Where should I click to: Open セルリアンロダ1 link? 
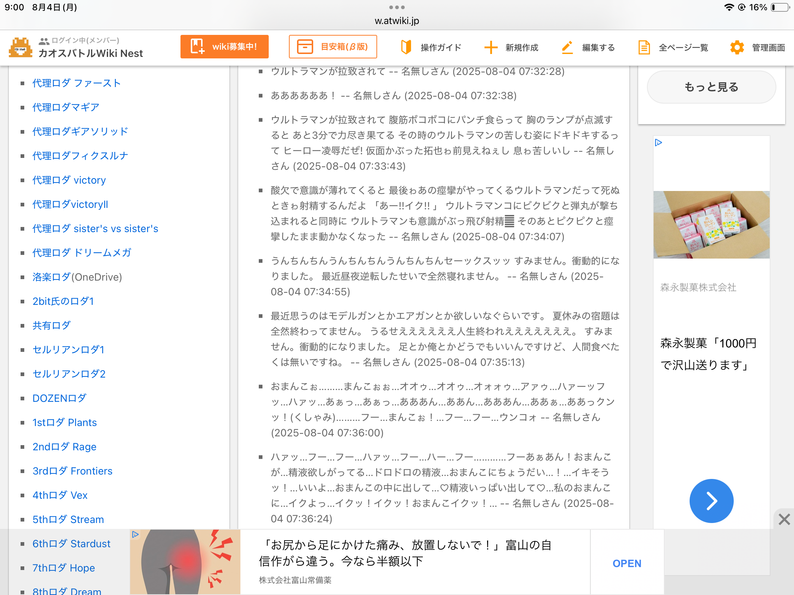coord(68,350)
